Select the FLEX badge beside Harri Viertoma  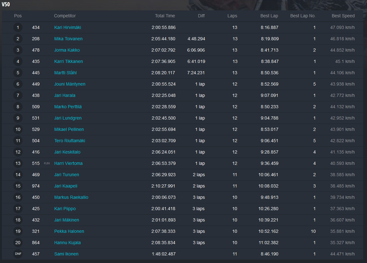click(47, 163)
